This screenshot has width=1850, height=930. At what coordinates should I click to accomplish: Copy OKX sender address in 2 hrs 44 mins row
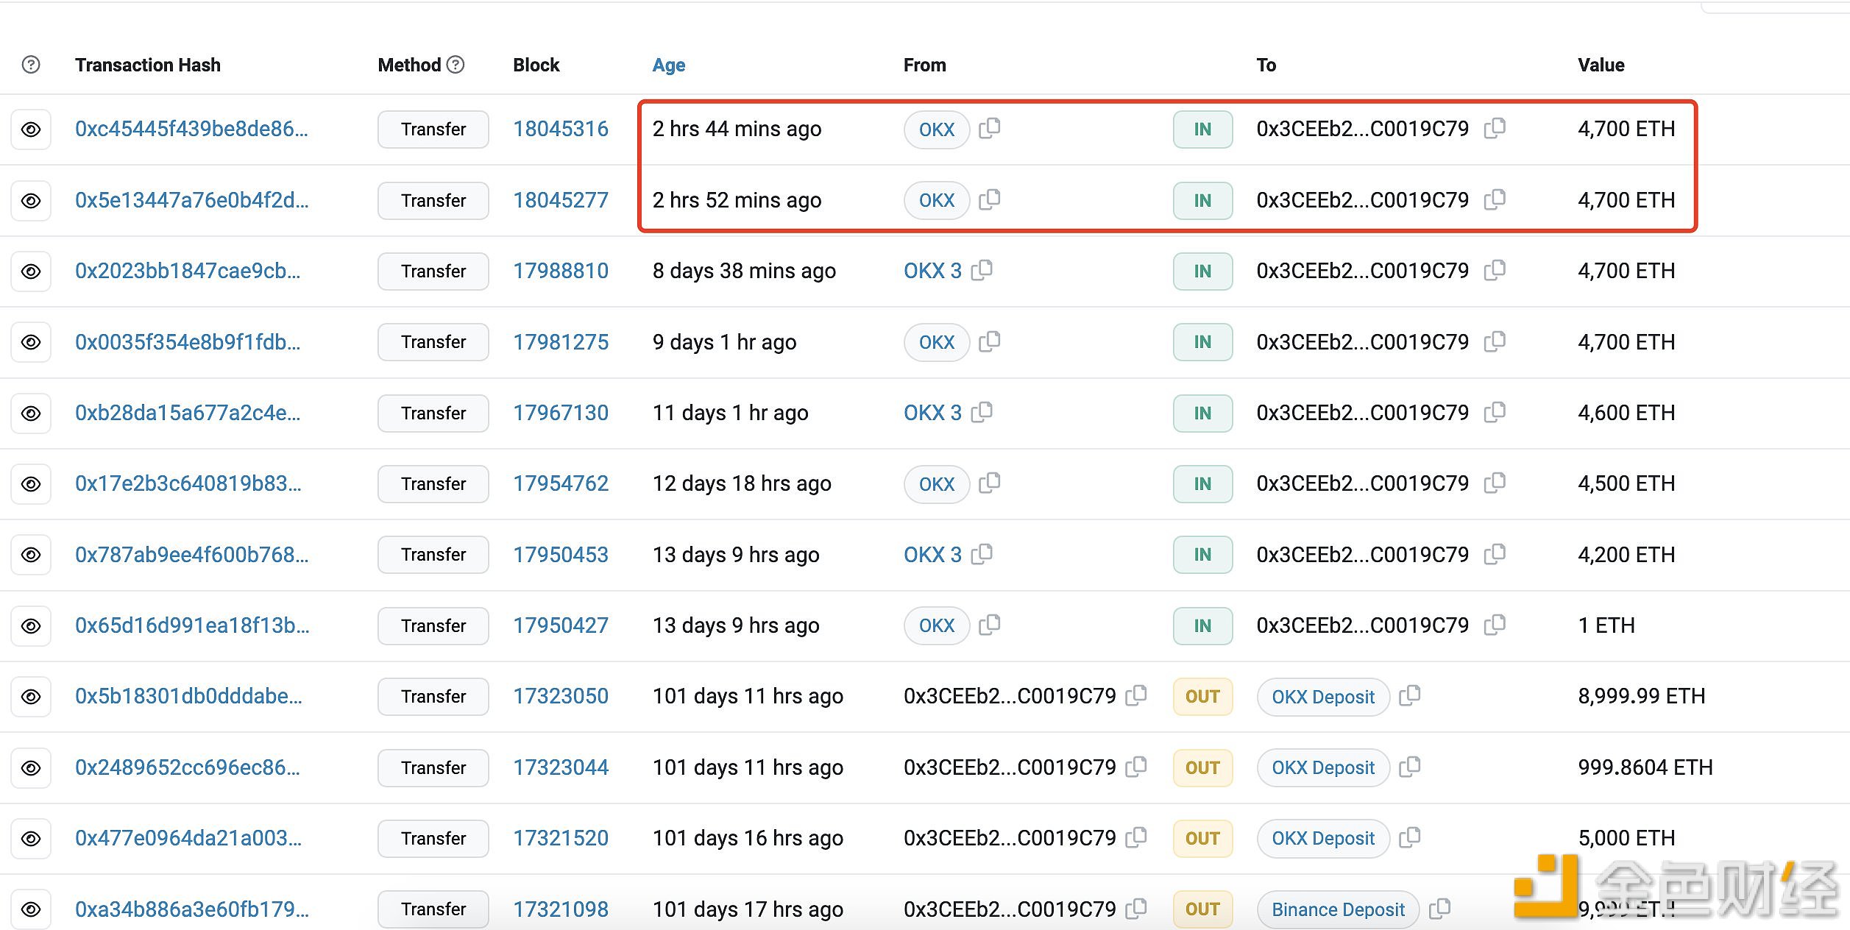coord(990,128)
